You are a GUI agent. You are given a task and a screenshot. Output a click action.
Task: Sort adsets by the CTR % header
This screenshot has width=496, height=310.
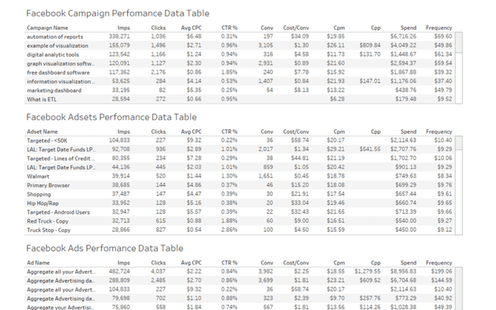coord(229,131)
